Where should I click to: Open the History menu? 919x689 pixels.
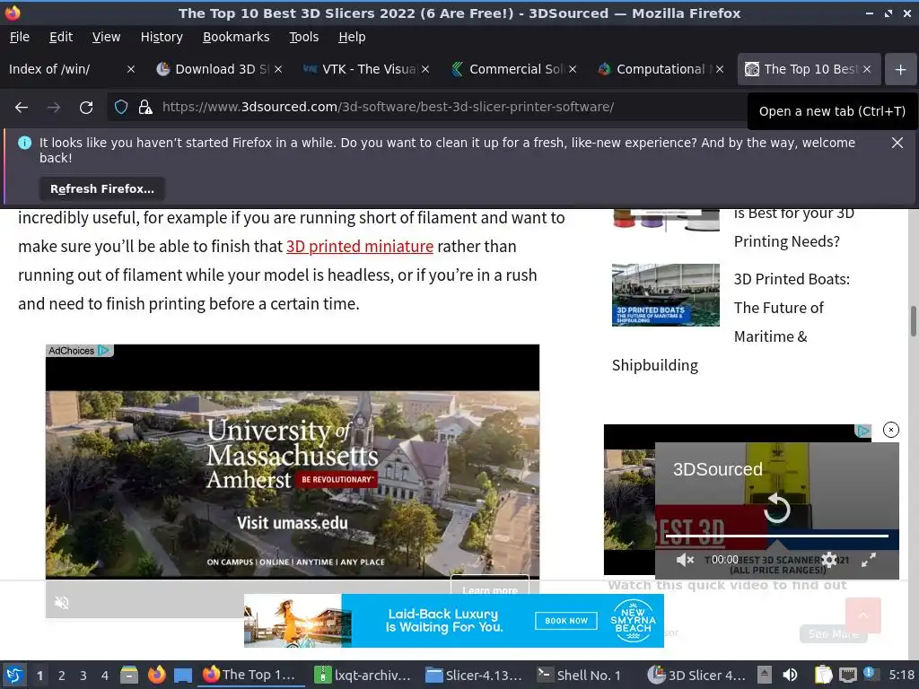[162, 37]
